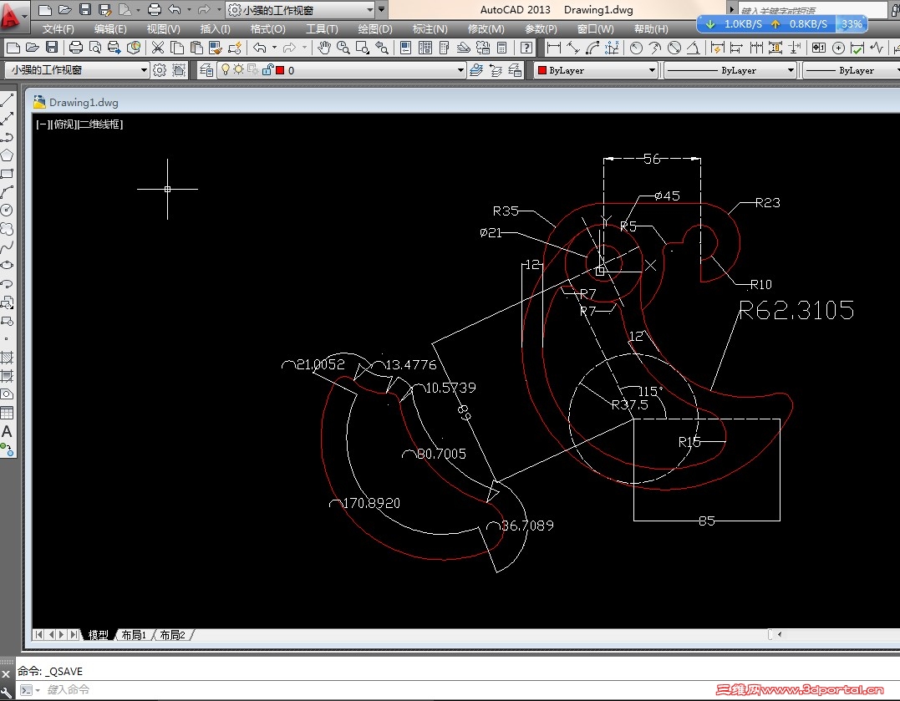The height and width of the screenshot is (701, 900).
Task: Click the Angular dimension tool
Action: pyautogui.click(x=694, y=48)
